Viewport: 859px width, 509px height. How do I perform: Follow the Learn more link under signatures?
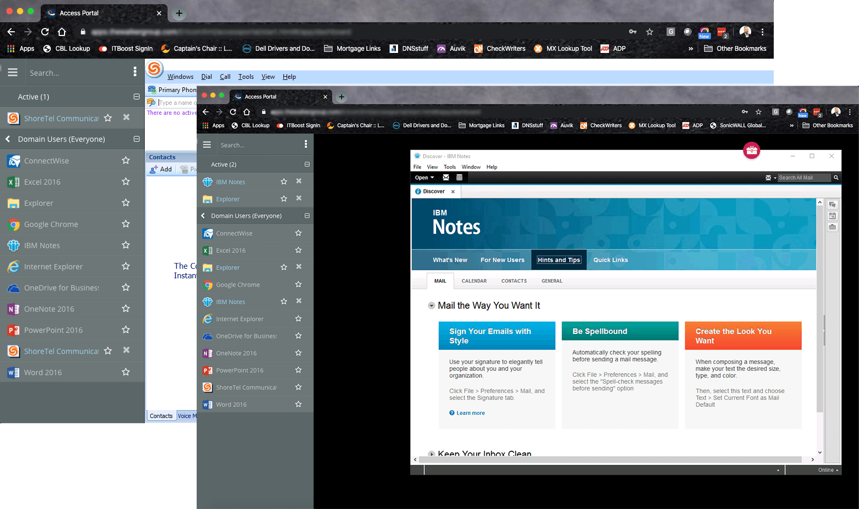point(470,413)
